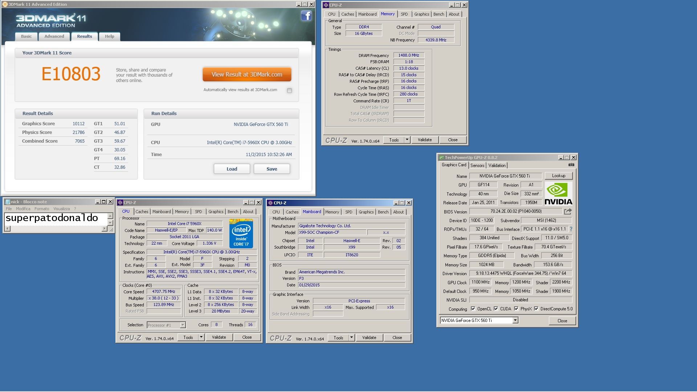Click the GPU-Z title bar icon

pyautogui.click(x=441, y=158)
